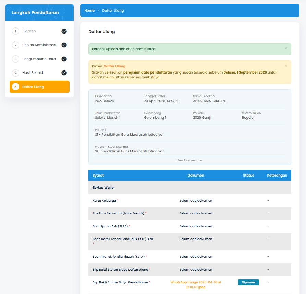Collapse details using Sembunyikan
Image resolution: width=306 pixels, height=294 pixels.
pyautogui.click(x=189, y=160)
